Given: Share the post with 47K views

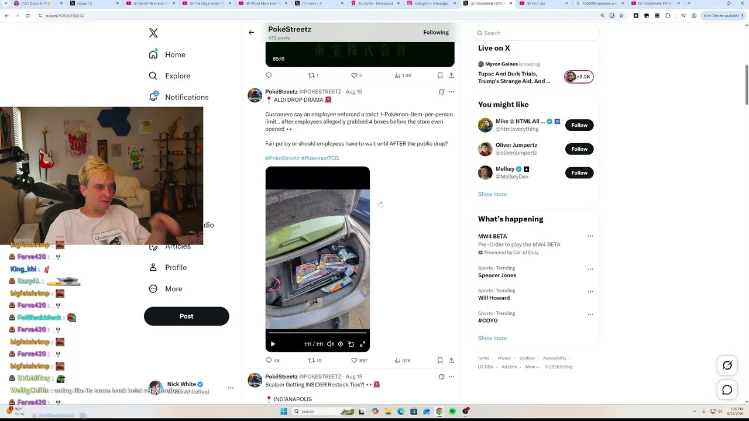Looking at the screenshot, I should pyautogui.click(x=451, y=360).
